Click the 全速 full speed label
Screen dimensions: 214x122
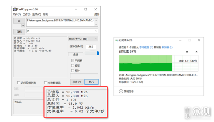pos(76,54)
